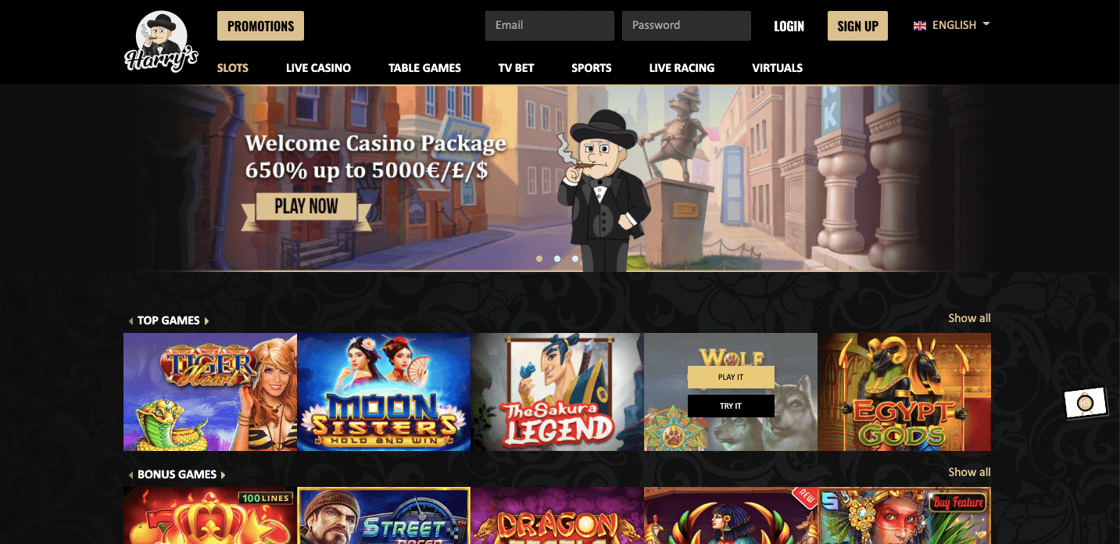
Task: Select the first banner slide dot
Action: point(539,258)
